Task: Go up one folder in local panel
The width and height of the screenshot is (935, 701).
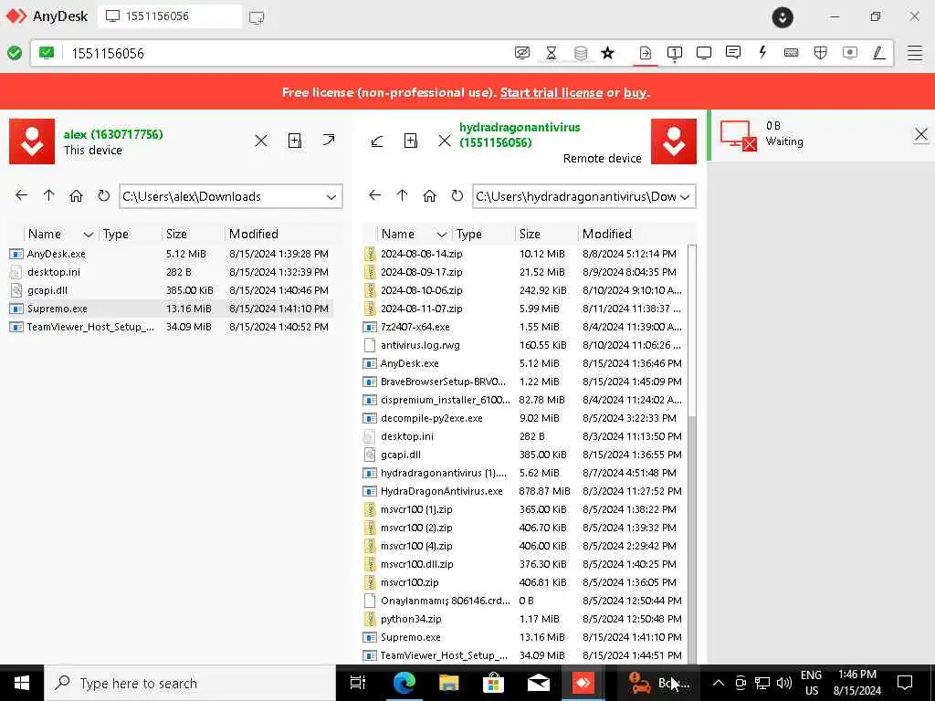Action: click(x=49, y=195)
